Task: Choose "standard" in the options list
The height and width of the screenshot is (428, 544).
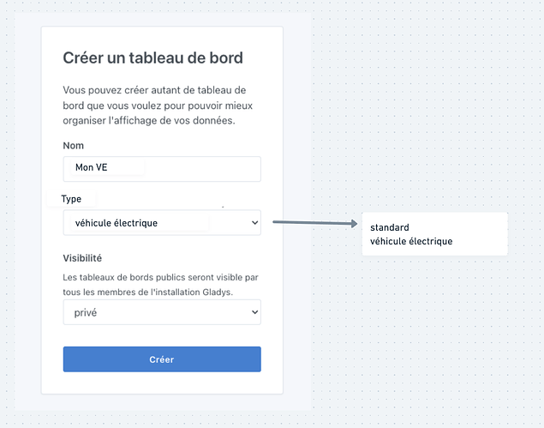Action: coord(390,228)
